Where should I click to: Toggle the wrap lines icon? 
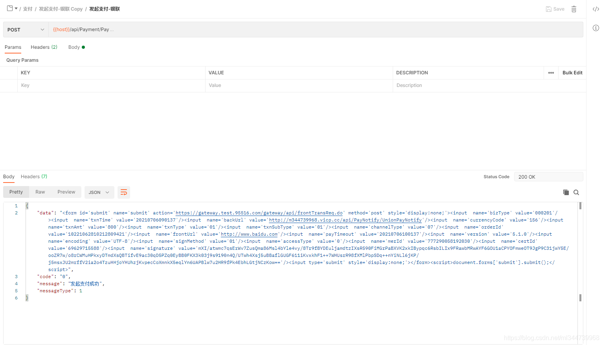pos(124,192)
